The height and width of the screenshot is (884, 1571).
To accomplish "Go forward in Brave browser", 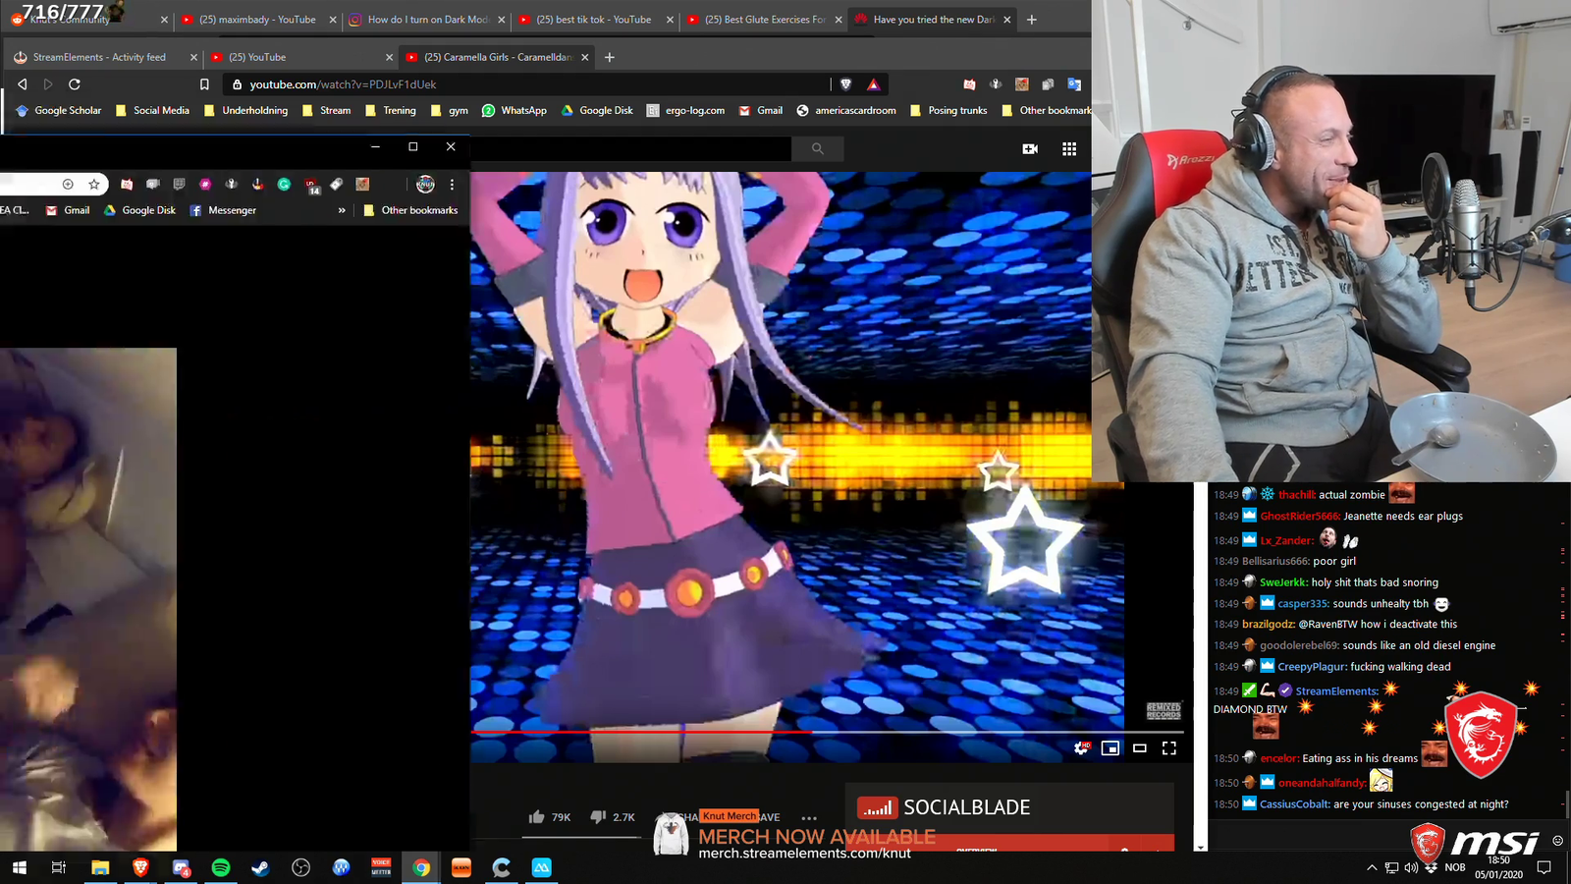I will 48,84.
